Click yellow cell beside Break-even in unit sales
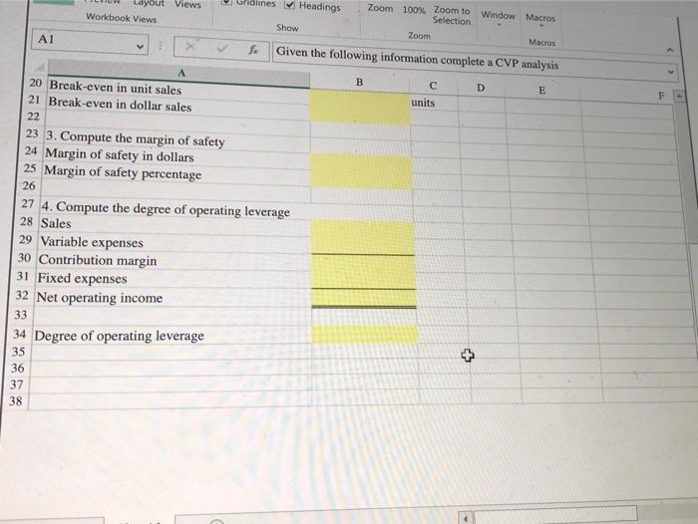 (x=360, y=99)
